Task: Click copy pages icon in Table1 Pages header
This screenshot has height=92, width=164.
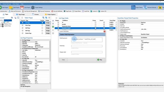Action: click(46, 18)
